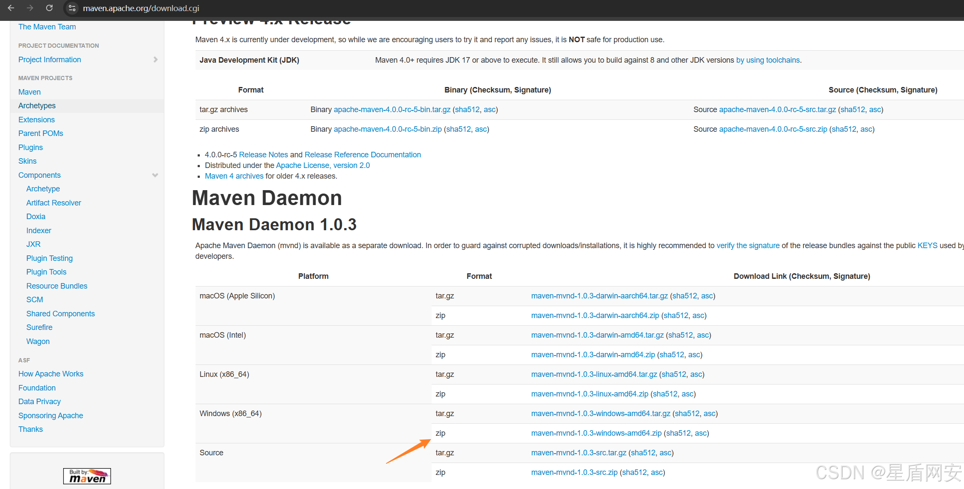This screenshot has height=489, width=964.
Task: Download apache-maven-4.0.0-rc-5-bin.tar.gz
Action: tap(391, 110)
